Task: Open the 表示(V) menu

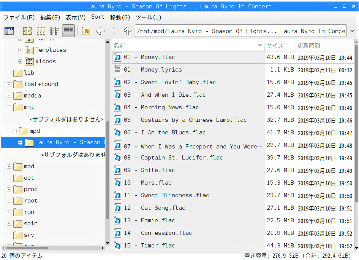Action: click(x=76, y=17)
